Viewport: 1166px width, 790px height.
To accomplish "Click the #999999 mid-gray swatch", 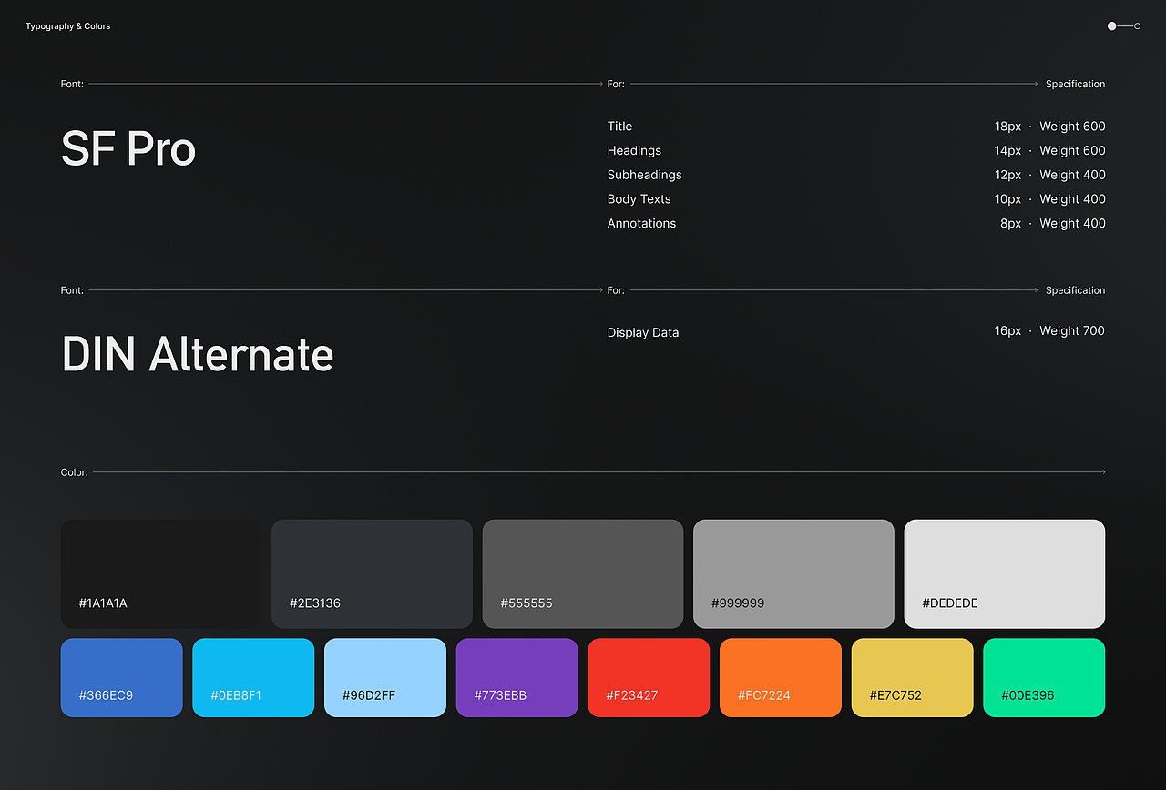I will click(x=793, y=573).
